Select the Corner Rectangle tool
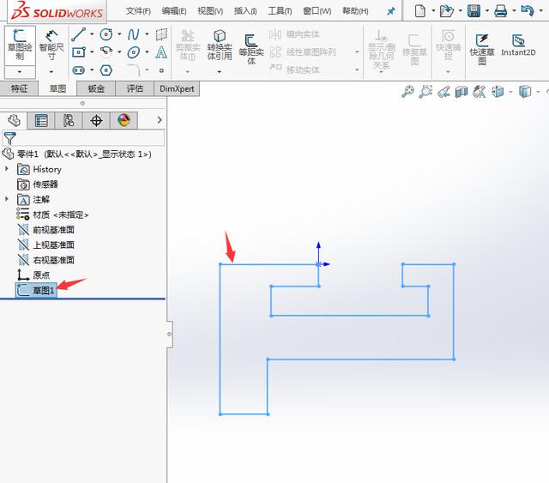549x483 pixels. pyautogui.click(x=78, y=52)
